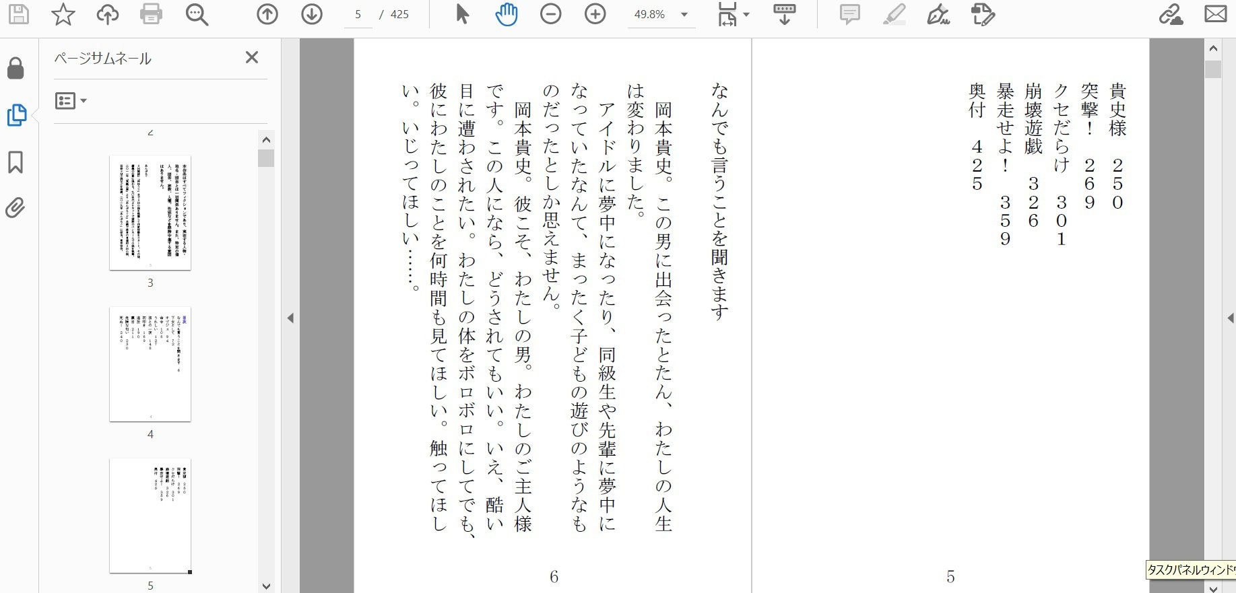Zoom out with the minus button
Viewport: 1236px width, 593px height.
click(550, 14)
